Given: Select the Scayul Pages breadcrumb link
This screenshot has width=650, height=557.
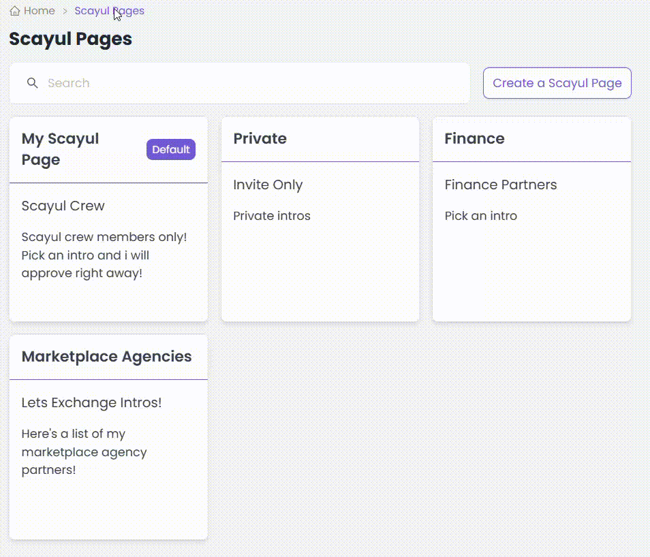Looking at the screenshot, I should [x=109, y=10].
